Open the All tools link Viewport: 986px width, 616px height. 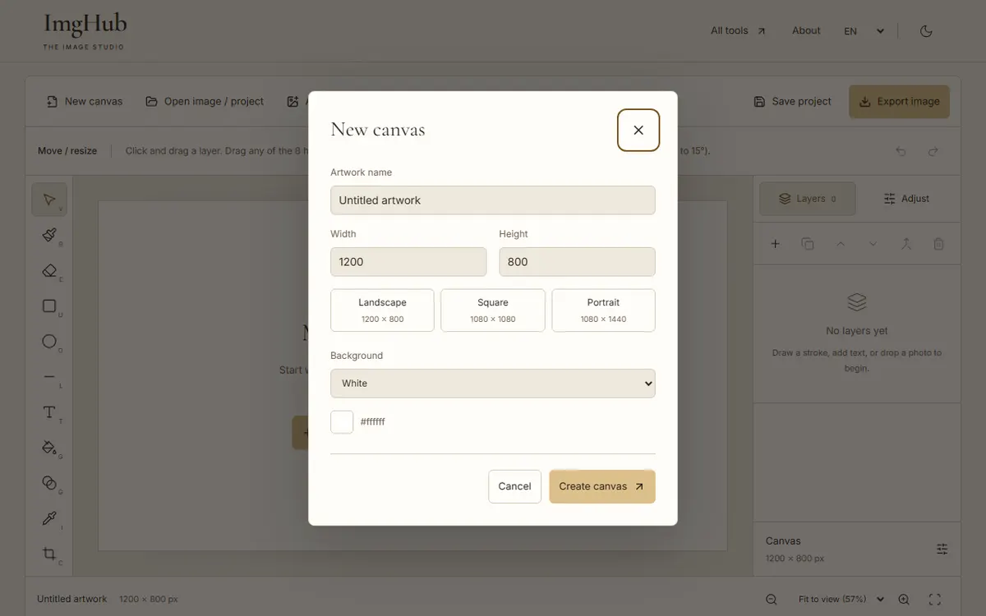click(738, 30)
